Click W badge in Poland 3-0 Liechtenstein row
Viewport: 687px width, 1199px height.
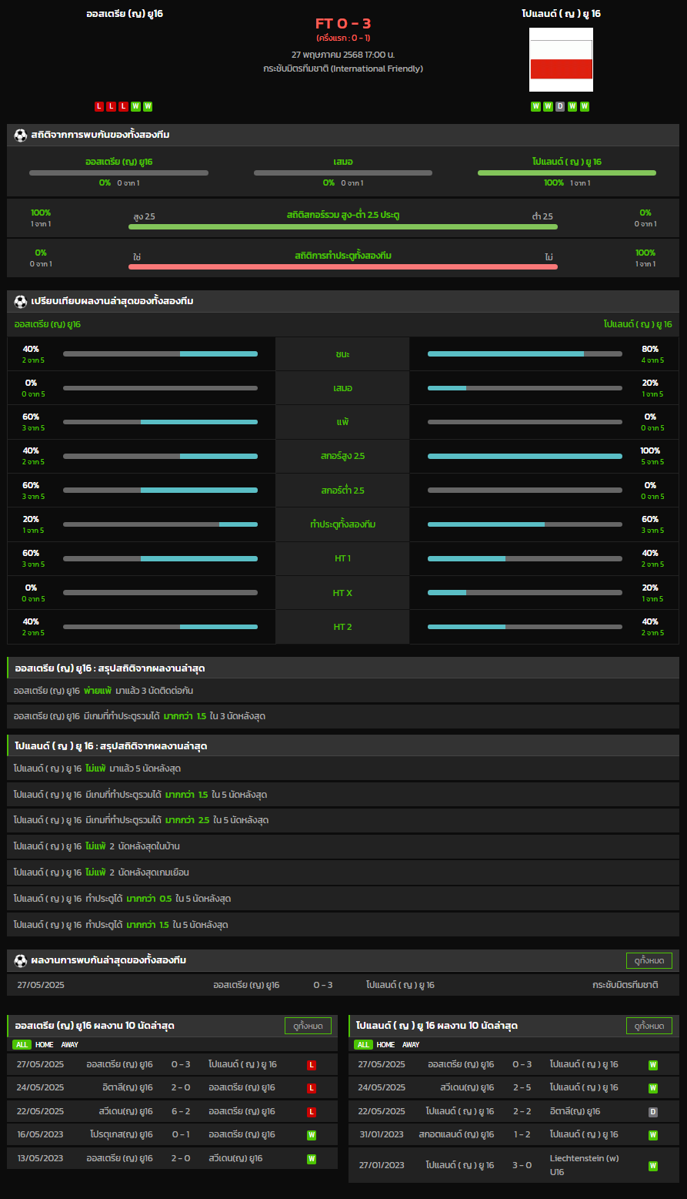click(653, 1165)
